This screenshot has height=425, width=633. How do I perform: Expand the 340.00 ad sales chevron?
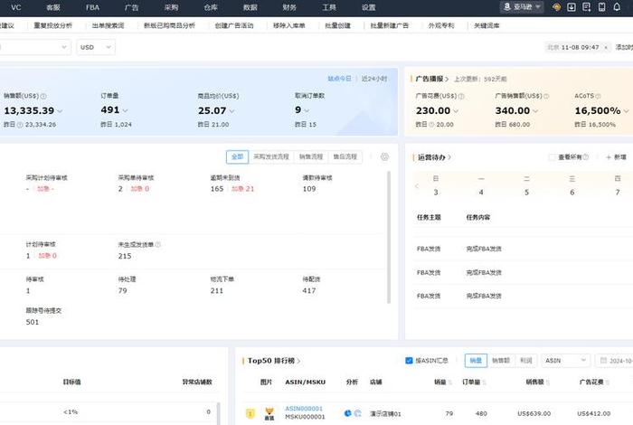click(535, 111)
